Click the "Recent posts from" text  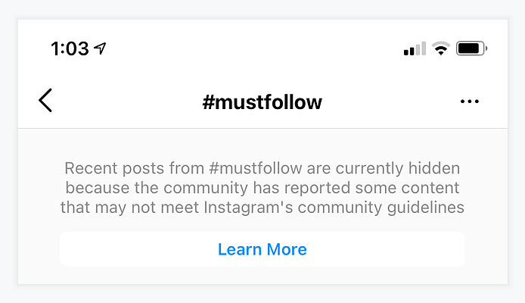coord(134,168)
